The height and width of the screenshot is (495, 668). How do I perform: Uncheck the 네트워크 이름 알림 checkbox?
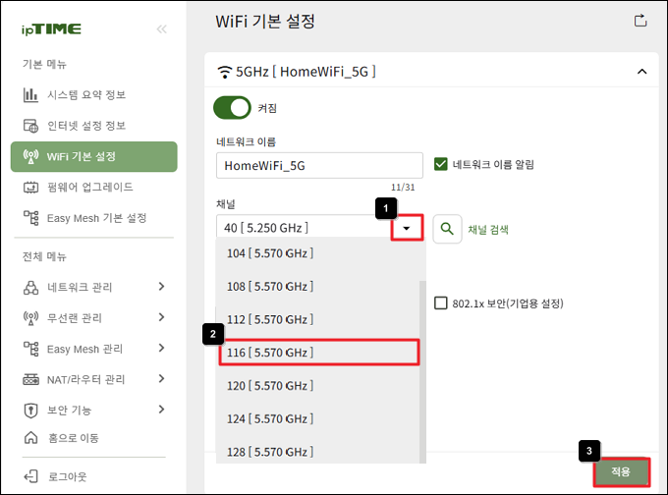[440, 164]
